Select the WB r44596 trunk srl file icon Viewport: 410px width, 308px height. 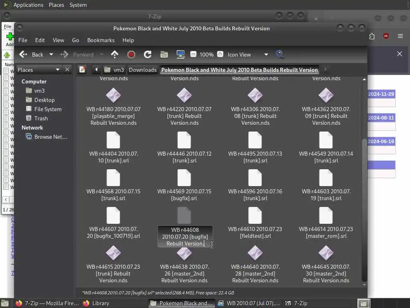click(x=255, y=178)
